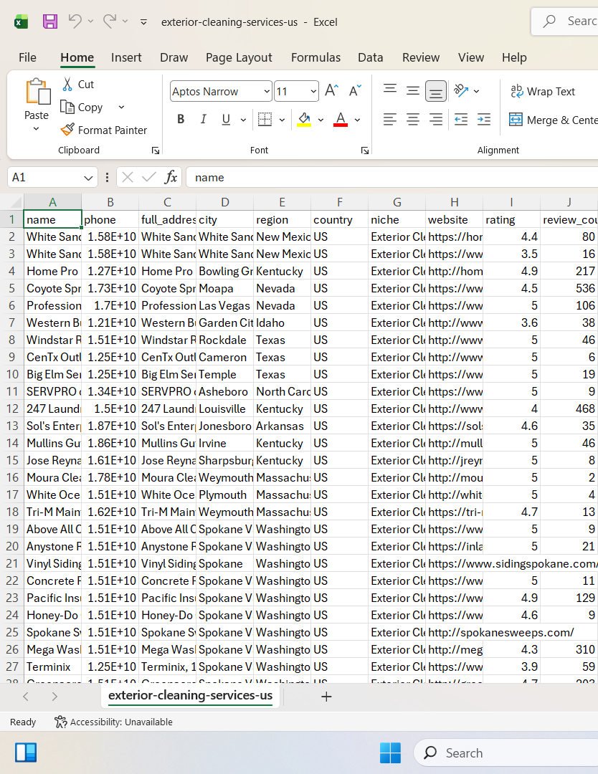Open the Font settings dialog launcher
Viewport: 598px width, 774px height.
(x=364, y=150)
